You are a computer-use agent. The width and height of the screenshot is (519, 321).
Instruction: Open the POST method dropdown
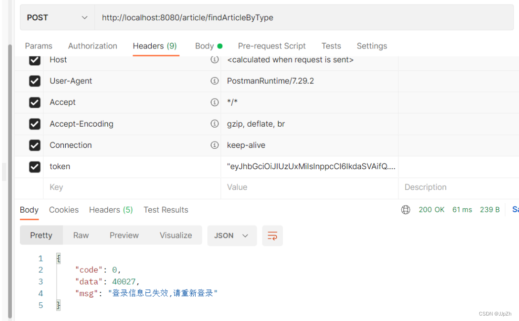[57, 17]
